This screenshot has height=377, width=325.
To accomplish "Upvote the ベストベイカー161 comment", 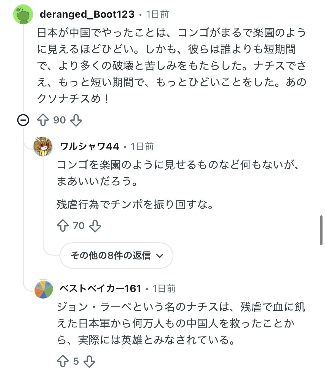I will [63, 361].
